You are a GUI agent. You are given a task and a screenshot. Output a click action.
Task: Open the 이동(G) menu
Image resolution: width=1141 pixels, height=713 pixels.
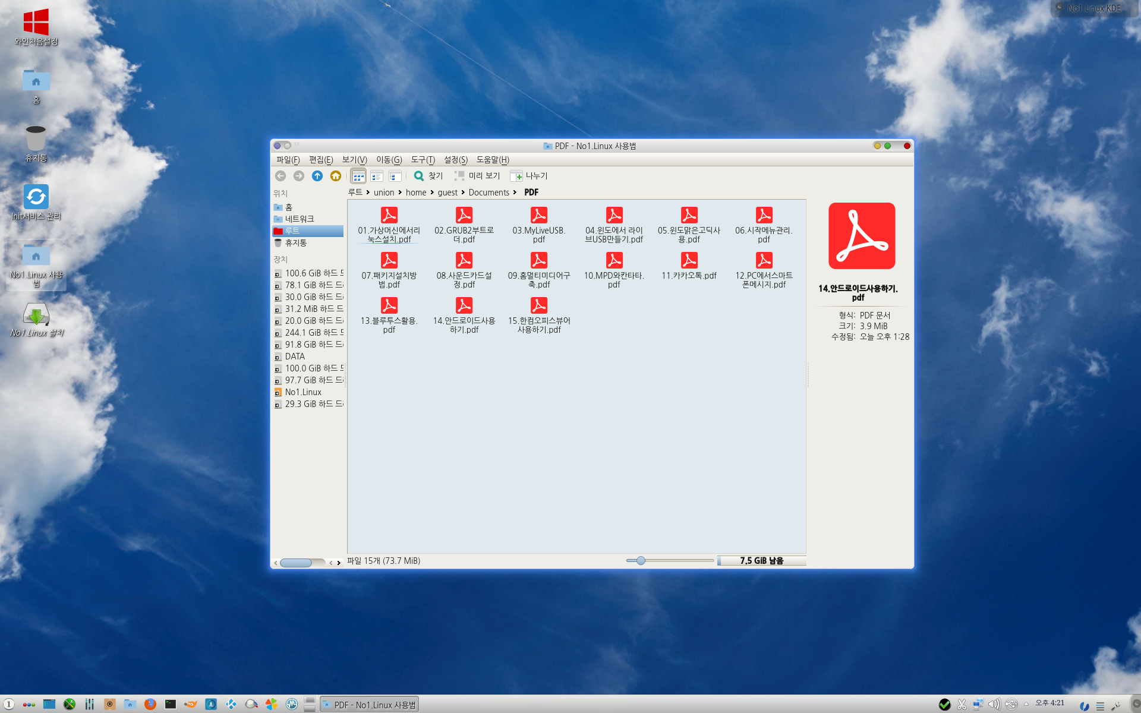[x=389, y=160]
